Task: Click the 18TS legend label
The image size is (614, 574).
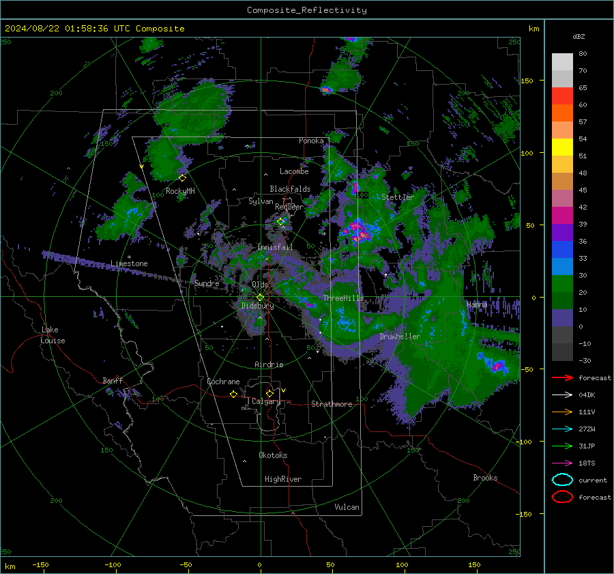Action: [x=587, y=463]
